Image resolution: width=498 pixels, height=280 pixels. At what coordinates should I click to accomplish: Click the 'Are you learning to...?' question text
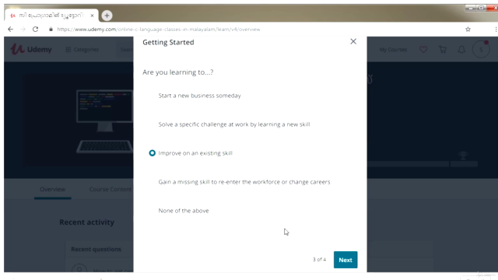178,72
